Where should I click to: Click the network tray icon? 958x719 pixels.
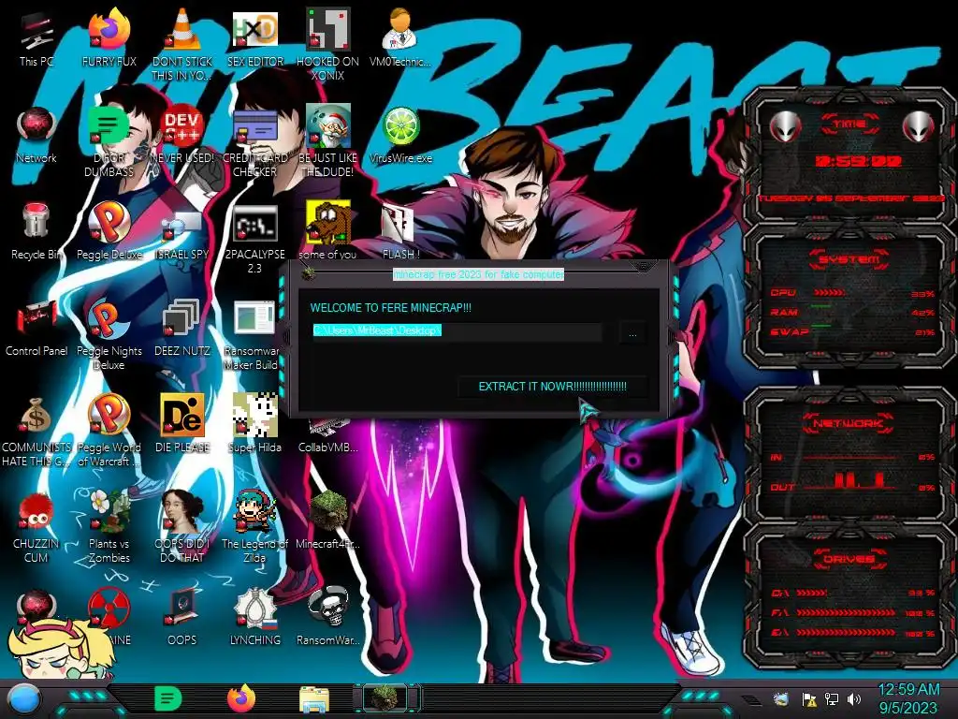pyautogui.click(x=832, y=698)
